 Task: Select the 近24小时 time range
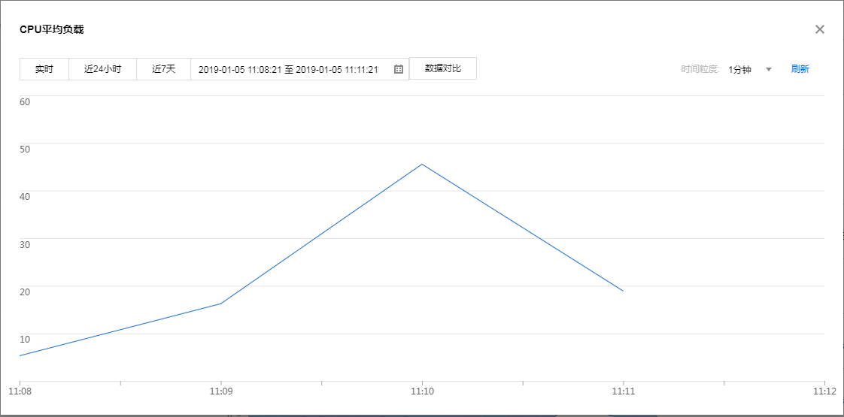102,69
